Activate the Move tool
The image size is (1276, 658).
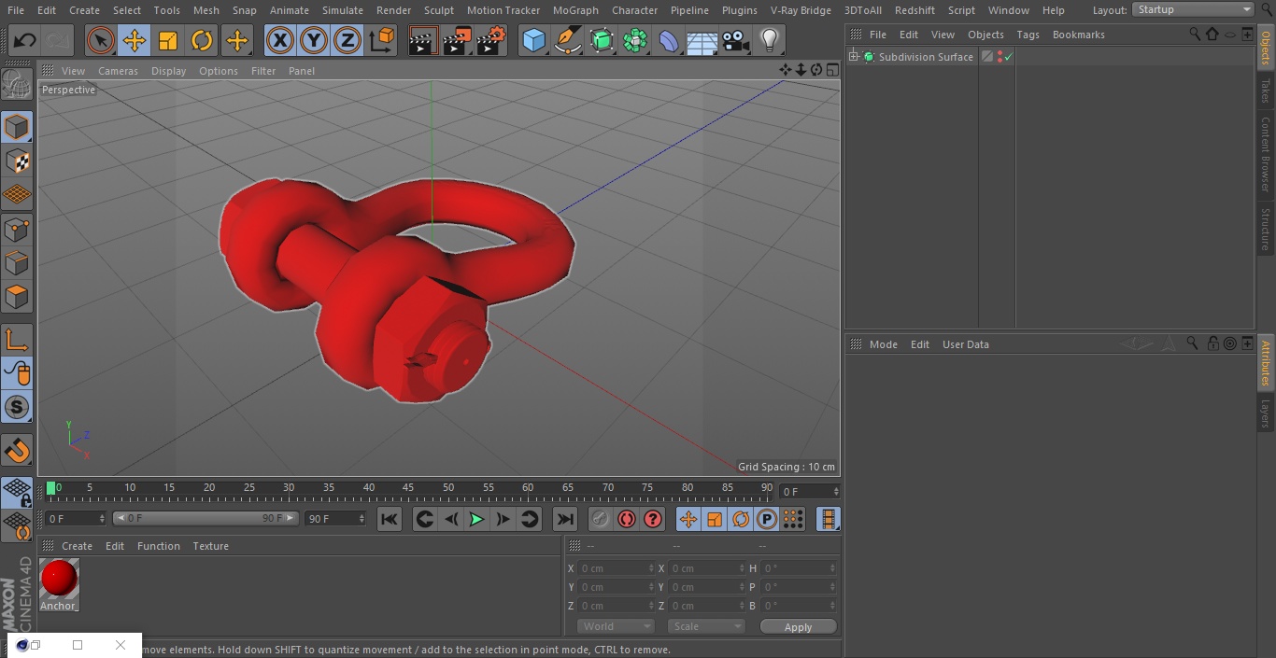[135, 40]
